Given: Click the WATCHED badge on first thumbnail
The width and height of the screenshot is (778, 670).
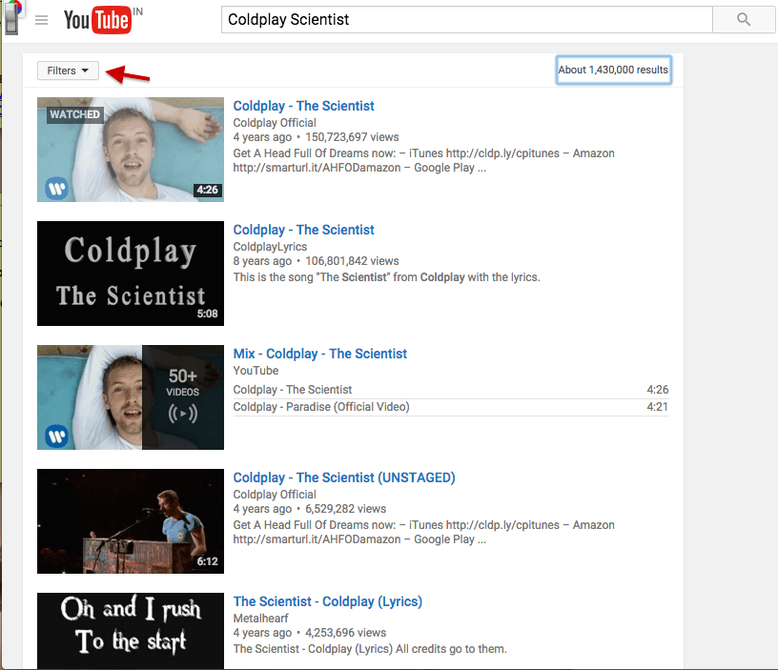Looking at the screenshot, I should point(75,114).
